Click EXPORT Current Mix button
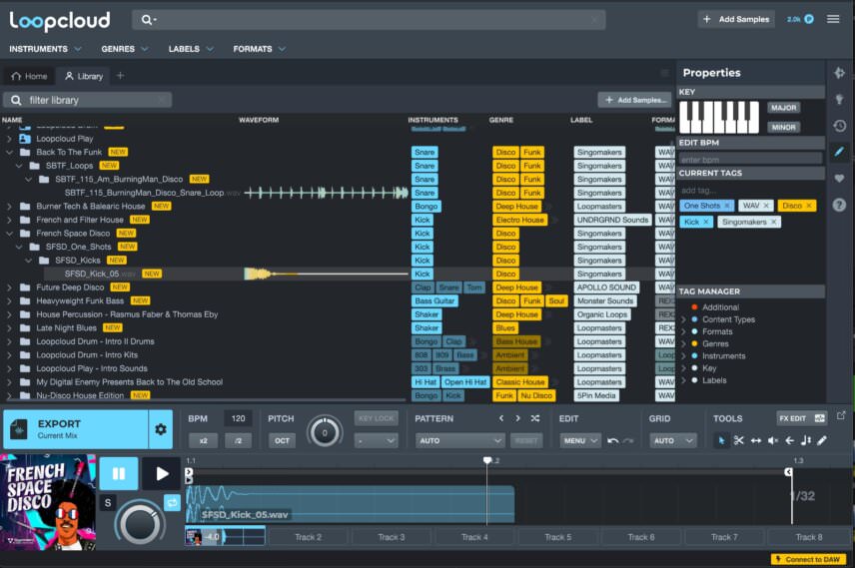The height and width of the screenshot is (568, 855). 76,429
